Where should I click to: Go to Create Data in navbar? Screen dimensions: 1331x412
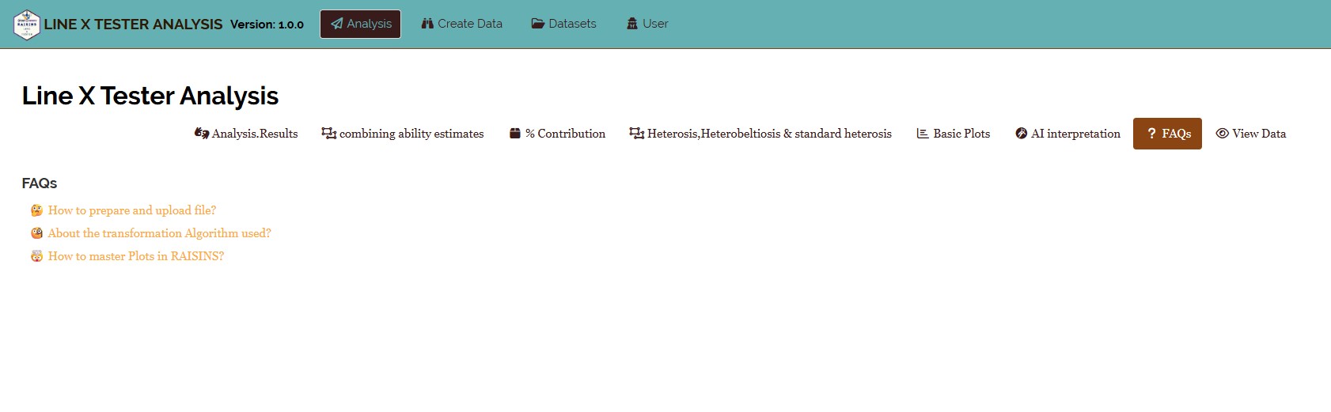click(x=462, y=24)
